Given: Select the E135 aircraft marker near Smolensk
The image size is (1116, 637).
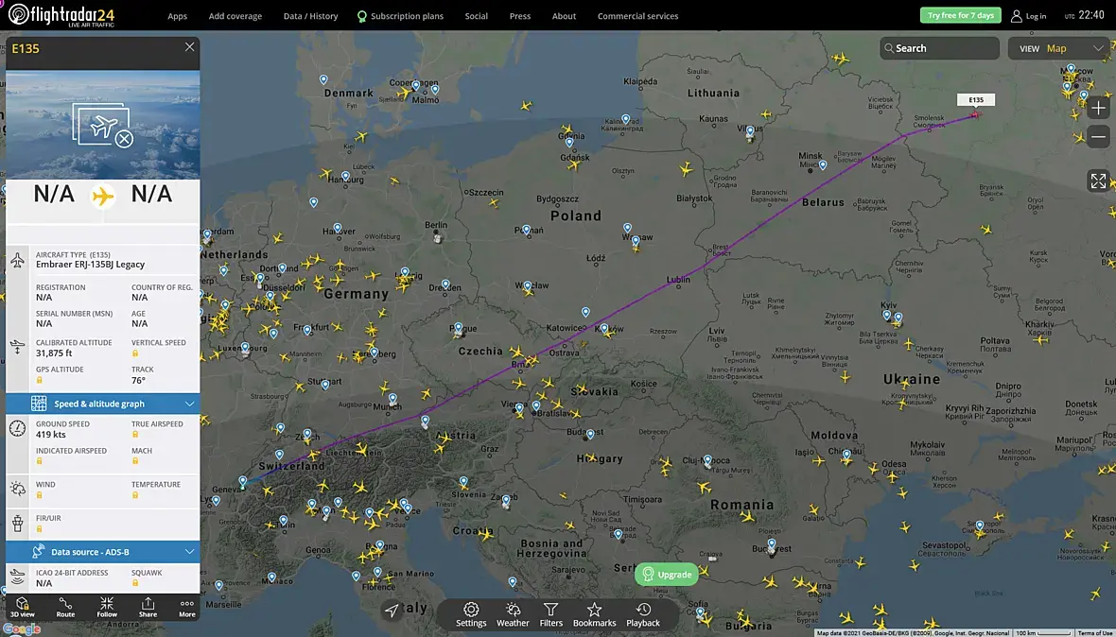Looking at the screenshot, I should [x=975, y=113].
